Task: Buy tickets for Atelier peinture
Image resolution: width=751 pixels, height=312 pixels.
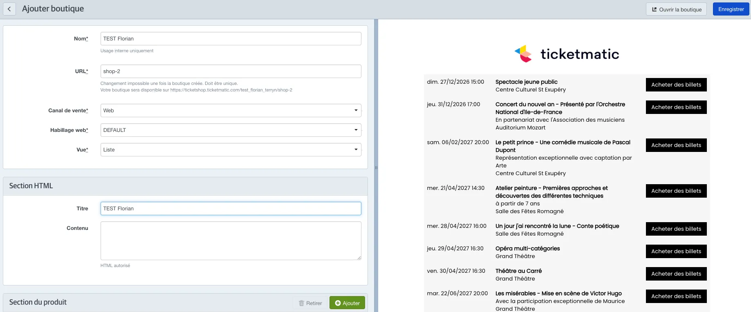Action: tap(676, 191)
